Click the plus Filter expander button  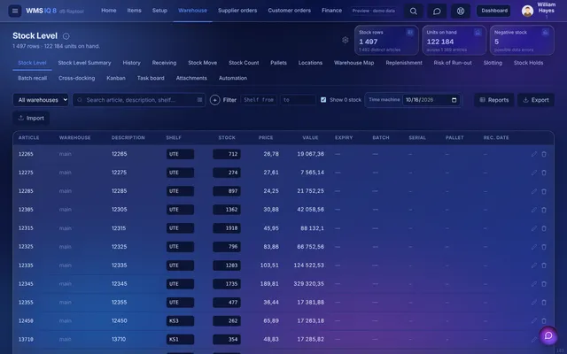[x=214, y=100]
